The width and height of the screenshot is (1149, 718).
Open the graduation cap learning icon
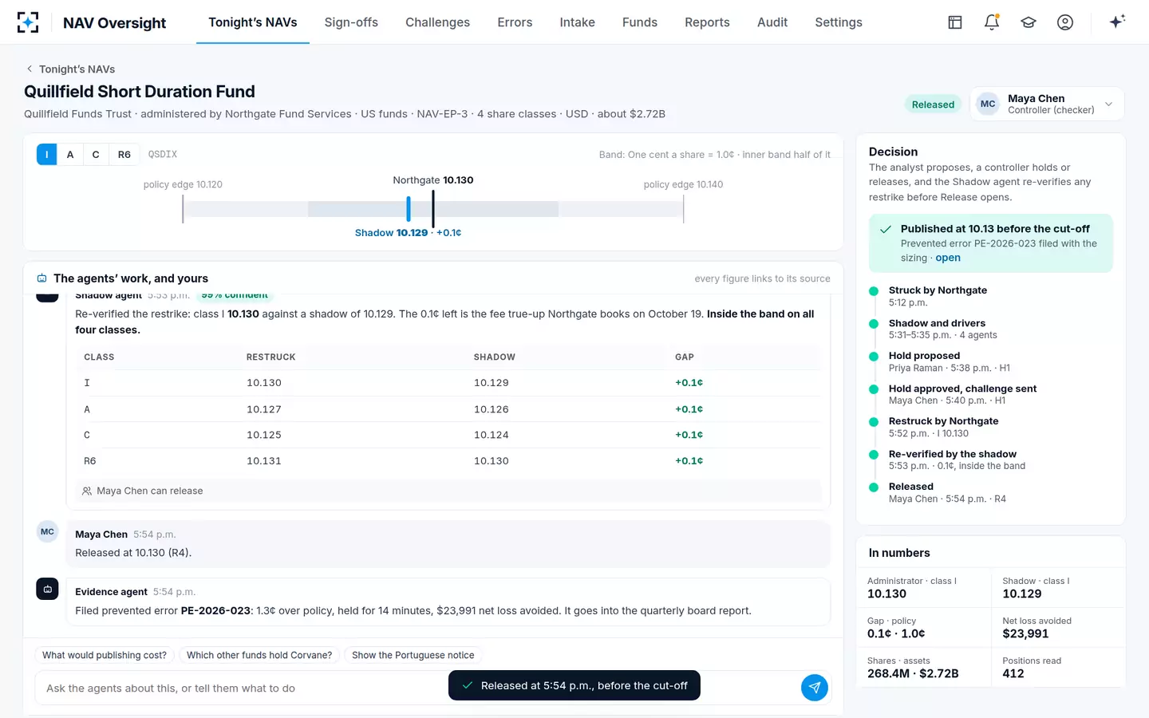[1029, 22]
